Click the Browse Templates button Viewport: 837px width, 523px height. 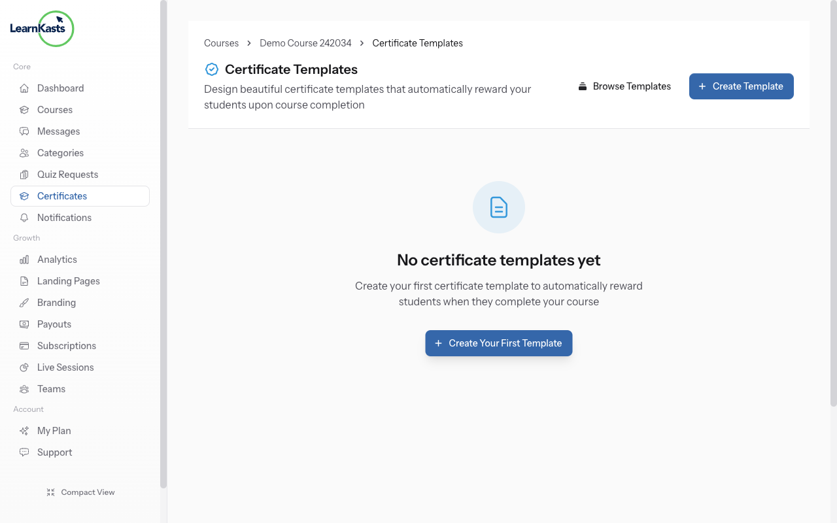[624, 86]
